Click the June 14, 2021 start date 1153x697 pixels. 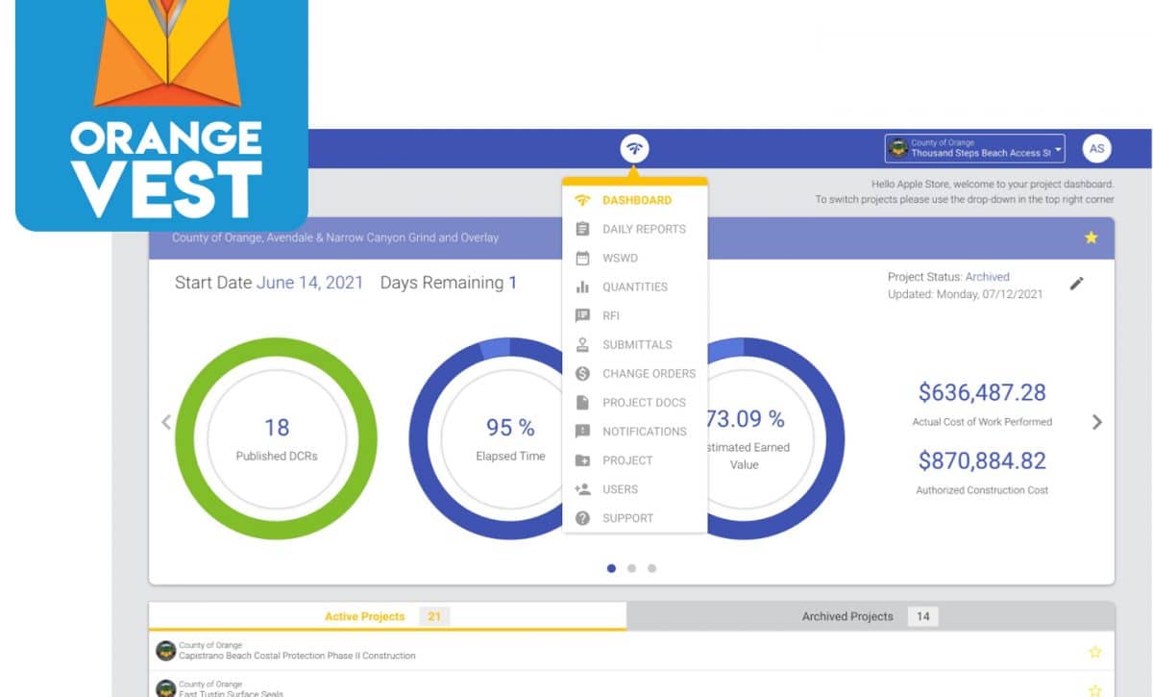(309, 283)
